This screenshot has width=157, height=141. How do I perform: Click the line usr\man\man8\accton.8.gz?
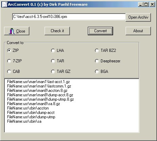click(37, 90)
